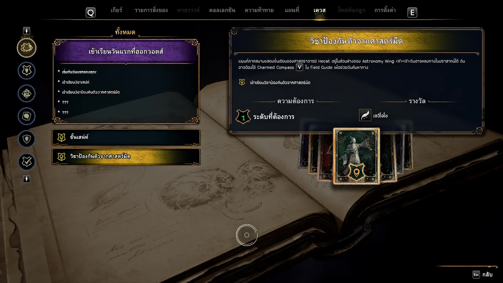Click the quest card with map pin emblem
The width and height of the screenshot is (503, 283).
point(356,156)
